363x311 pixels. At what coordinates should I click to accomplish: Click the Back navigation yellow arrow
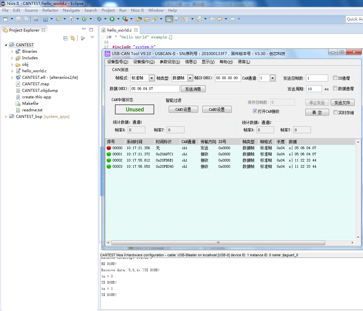[x=220, y=19]
